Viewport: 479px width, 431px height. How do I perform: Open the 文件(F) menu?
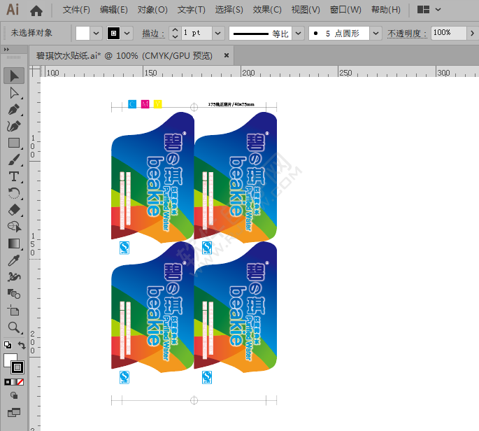(76, 10)
